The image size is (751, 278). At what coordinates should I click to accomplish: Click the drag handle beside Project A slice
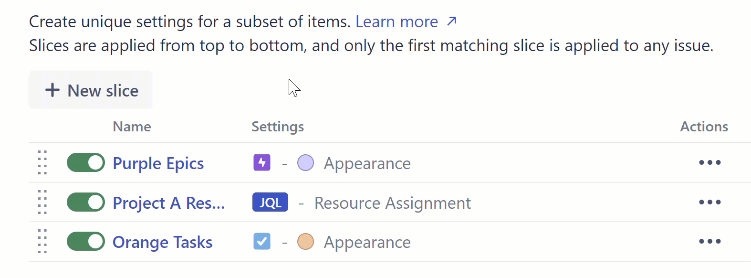click(x=42, y=202)
